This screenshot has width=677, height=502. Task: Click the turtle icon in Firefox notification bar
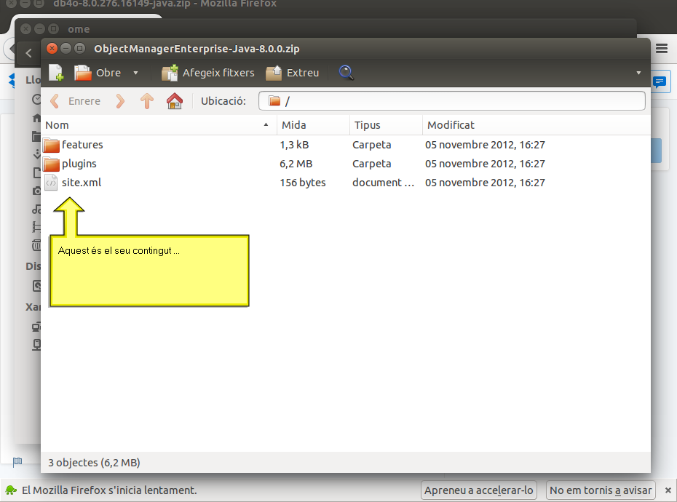(x=11, y=490)
